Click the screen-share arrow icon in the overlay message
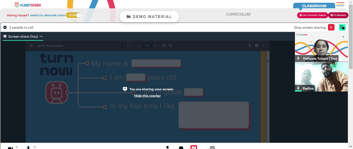The image size is (353, 149). (x=125, y=89)
